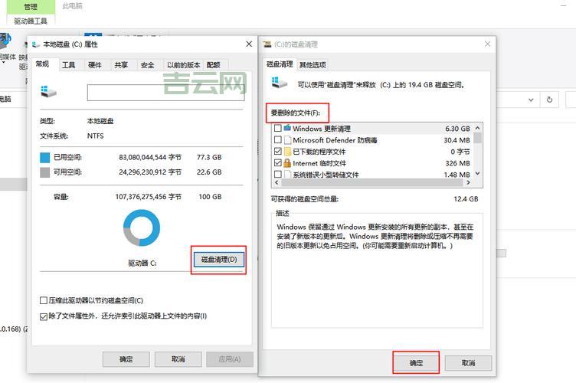576x383 pixels.
Task: Click the horizontal scroll right arrow
Action: pyautogui.click(x=468, y=182)
